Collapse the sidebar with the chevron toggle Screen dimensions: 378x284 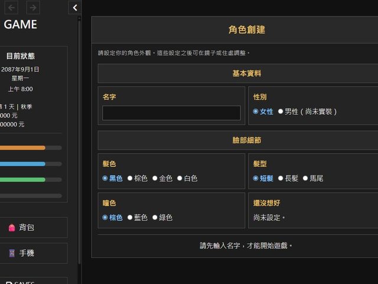[x=75, y=8]
